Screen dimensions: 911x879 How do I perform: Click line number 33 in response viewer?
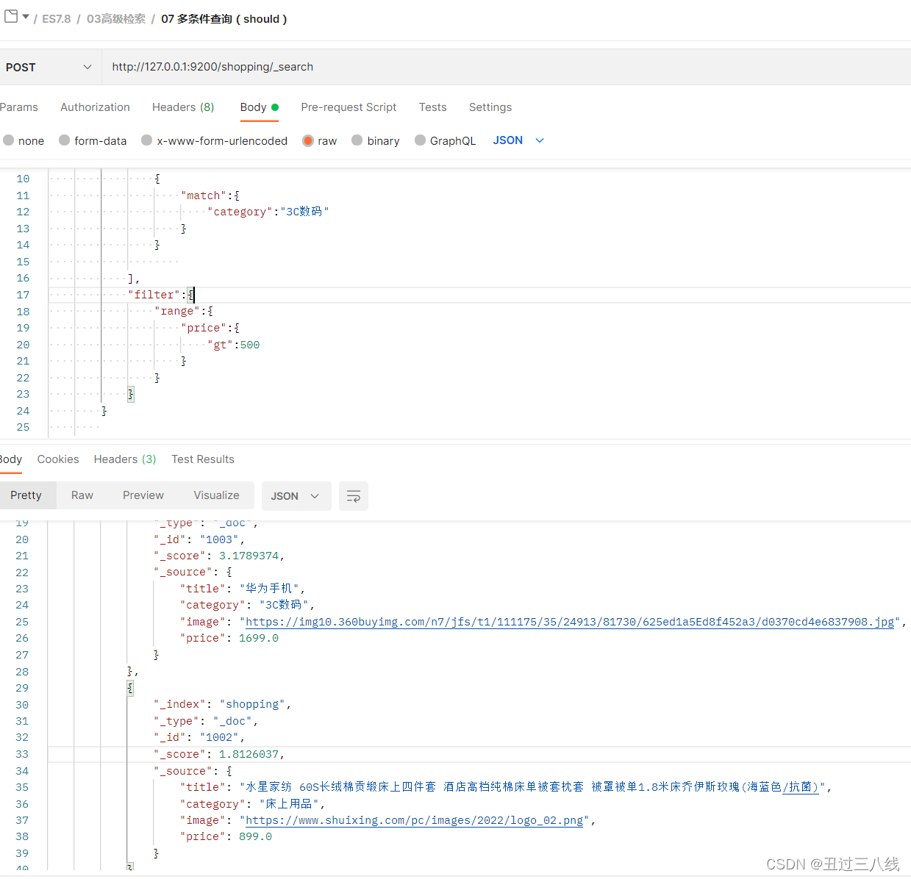(x=22, y=754)
